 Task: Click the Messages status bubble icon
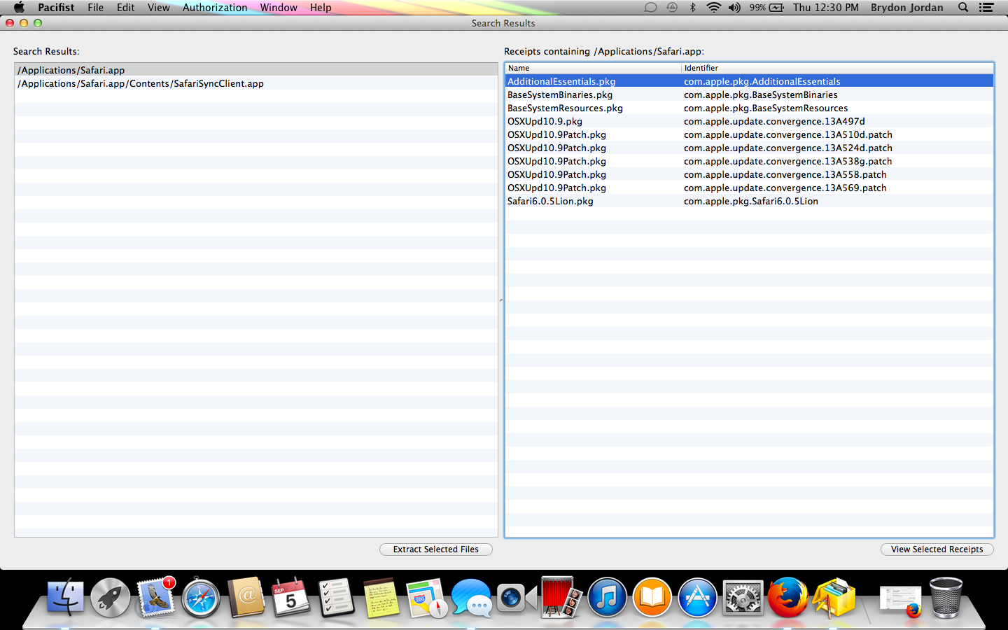[x=650, y=8]
